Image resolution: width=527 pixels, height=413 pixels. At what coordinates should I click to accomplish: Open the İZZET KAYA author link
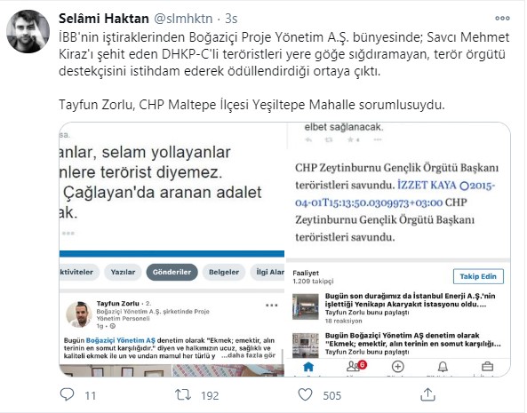(427, 185)
